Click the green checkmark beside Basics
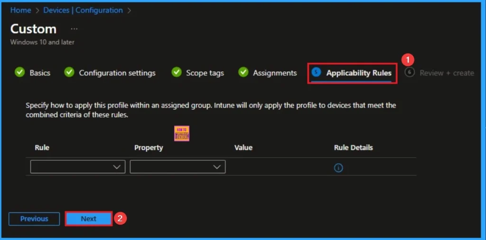This screenshot has width=486, height=240. click(19, 73)
